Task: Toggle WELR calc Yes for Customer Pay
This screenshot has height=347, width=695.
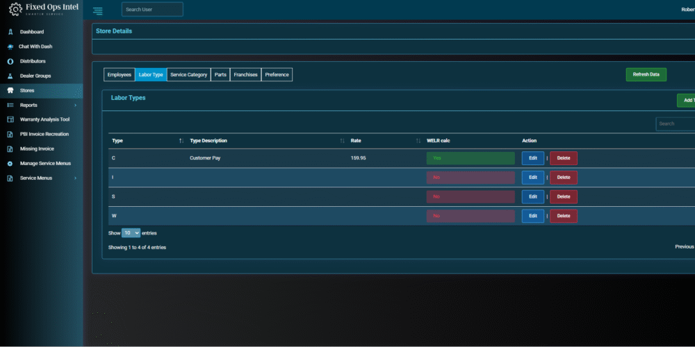Action: [470, 158]
